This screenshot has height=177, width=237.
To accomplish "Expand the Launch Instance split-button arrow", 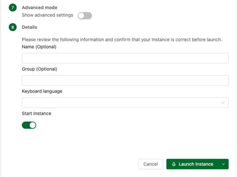I will point(224,164).
